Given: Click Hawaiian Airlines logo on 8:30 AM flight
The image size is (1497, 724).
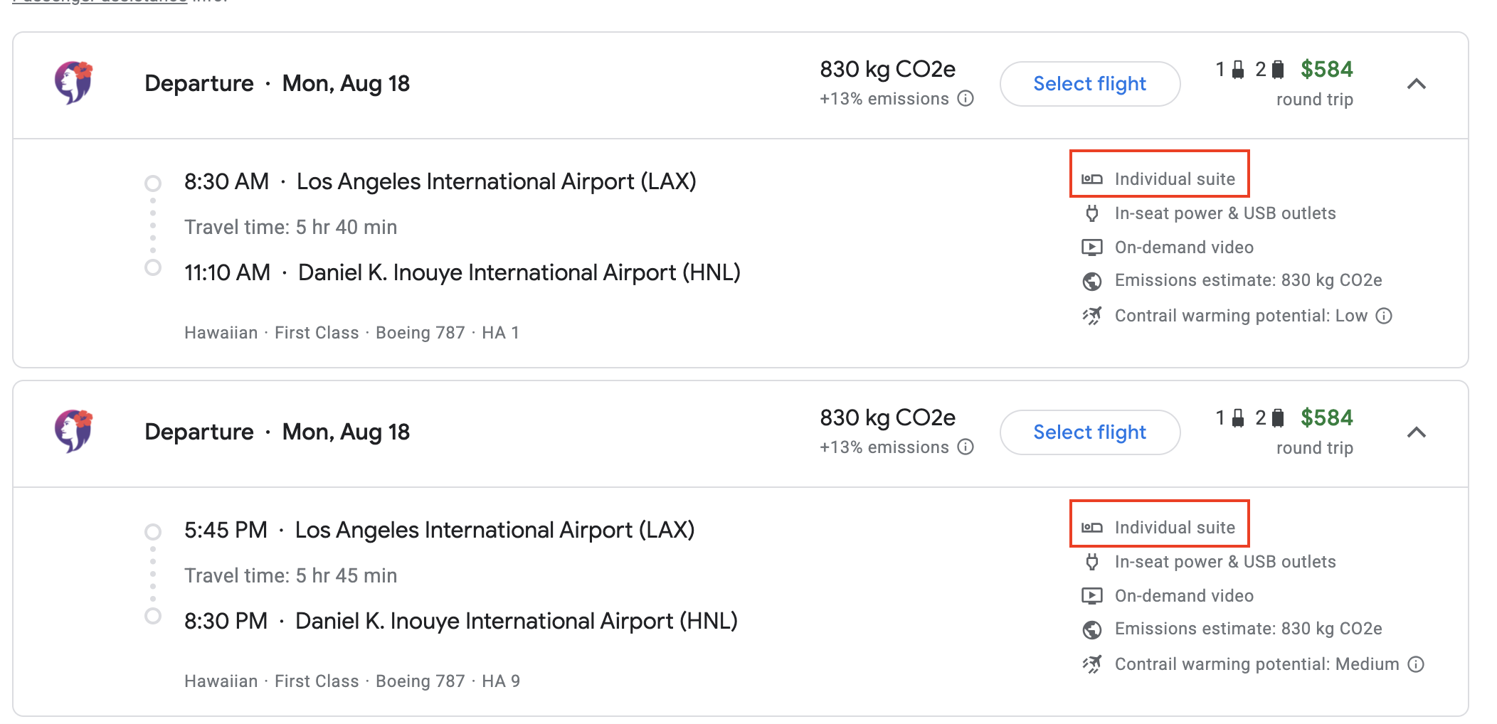Looking at the screenshot, I should (73, 82).
